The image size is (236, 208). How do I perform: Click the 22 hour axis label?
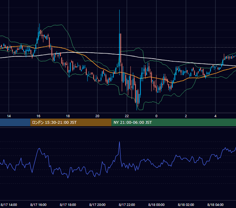click(127, 116)
